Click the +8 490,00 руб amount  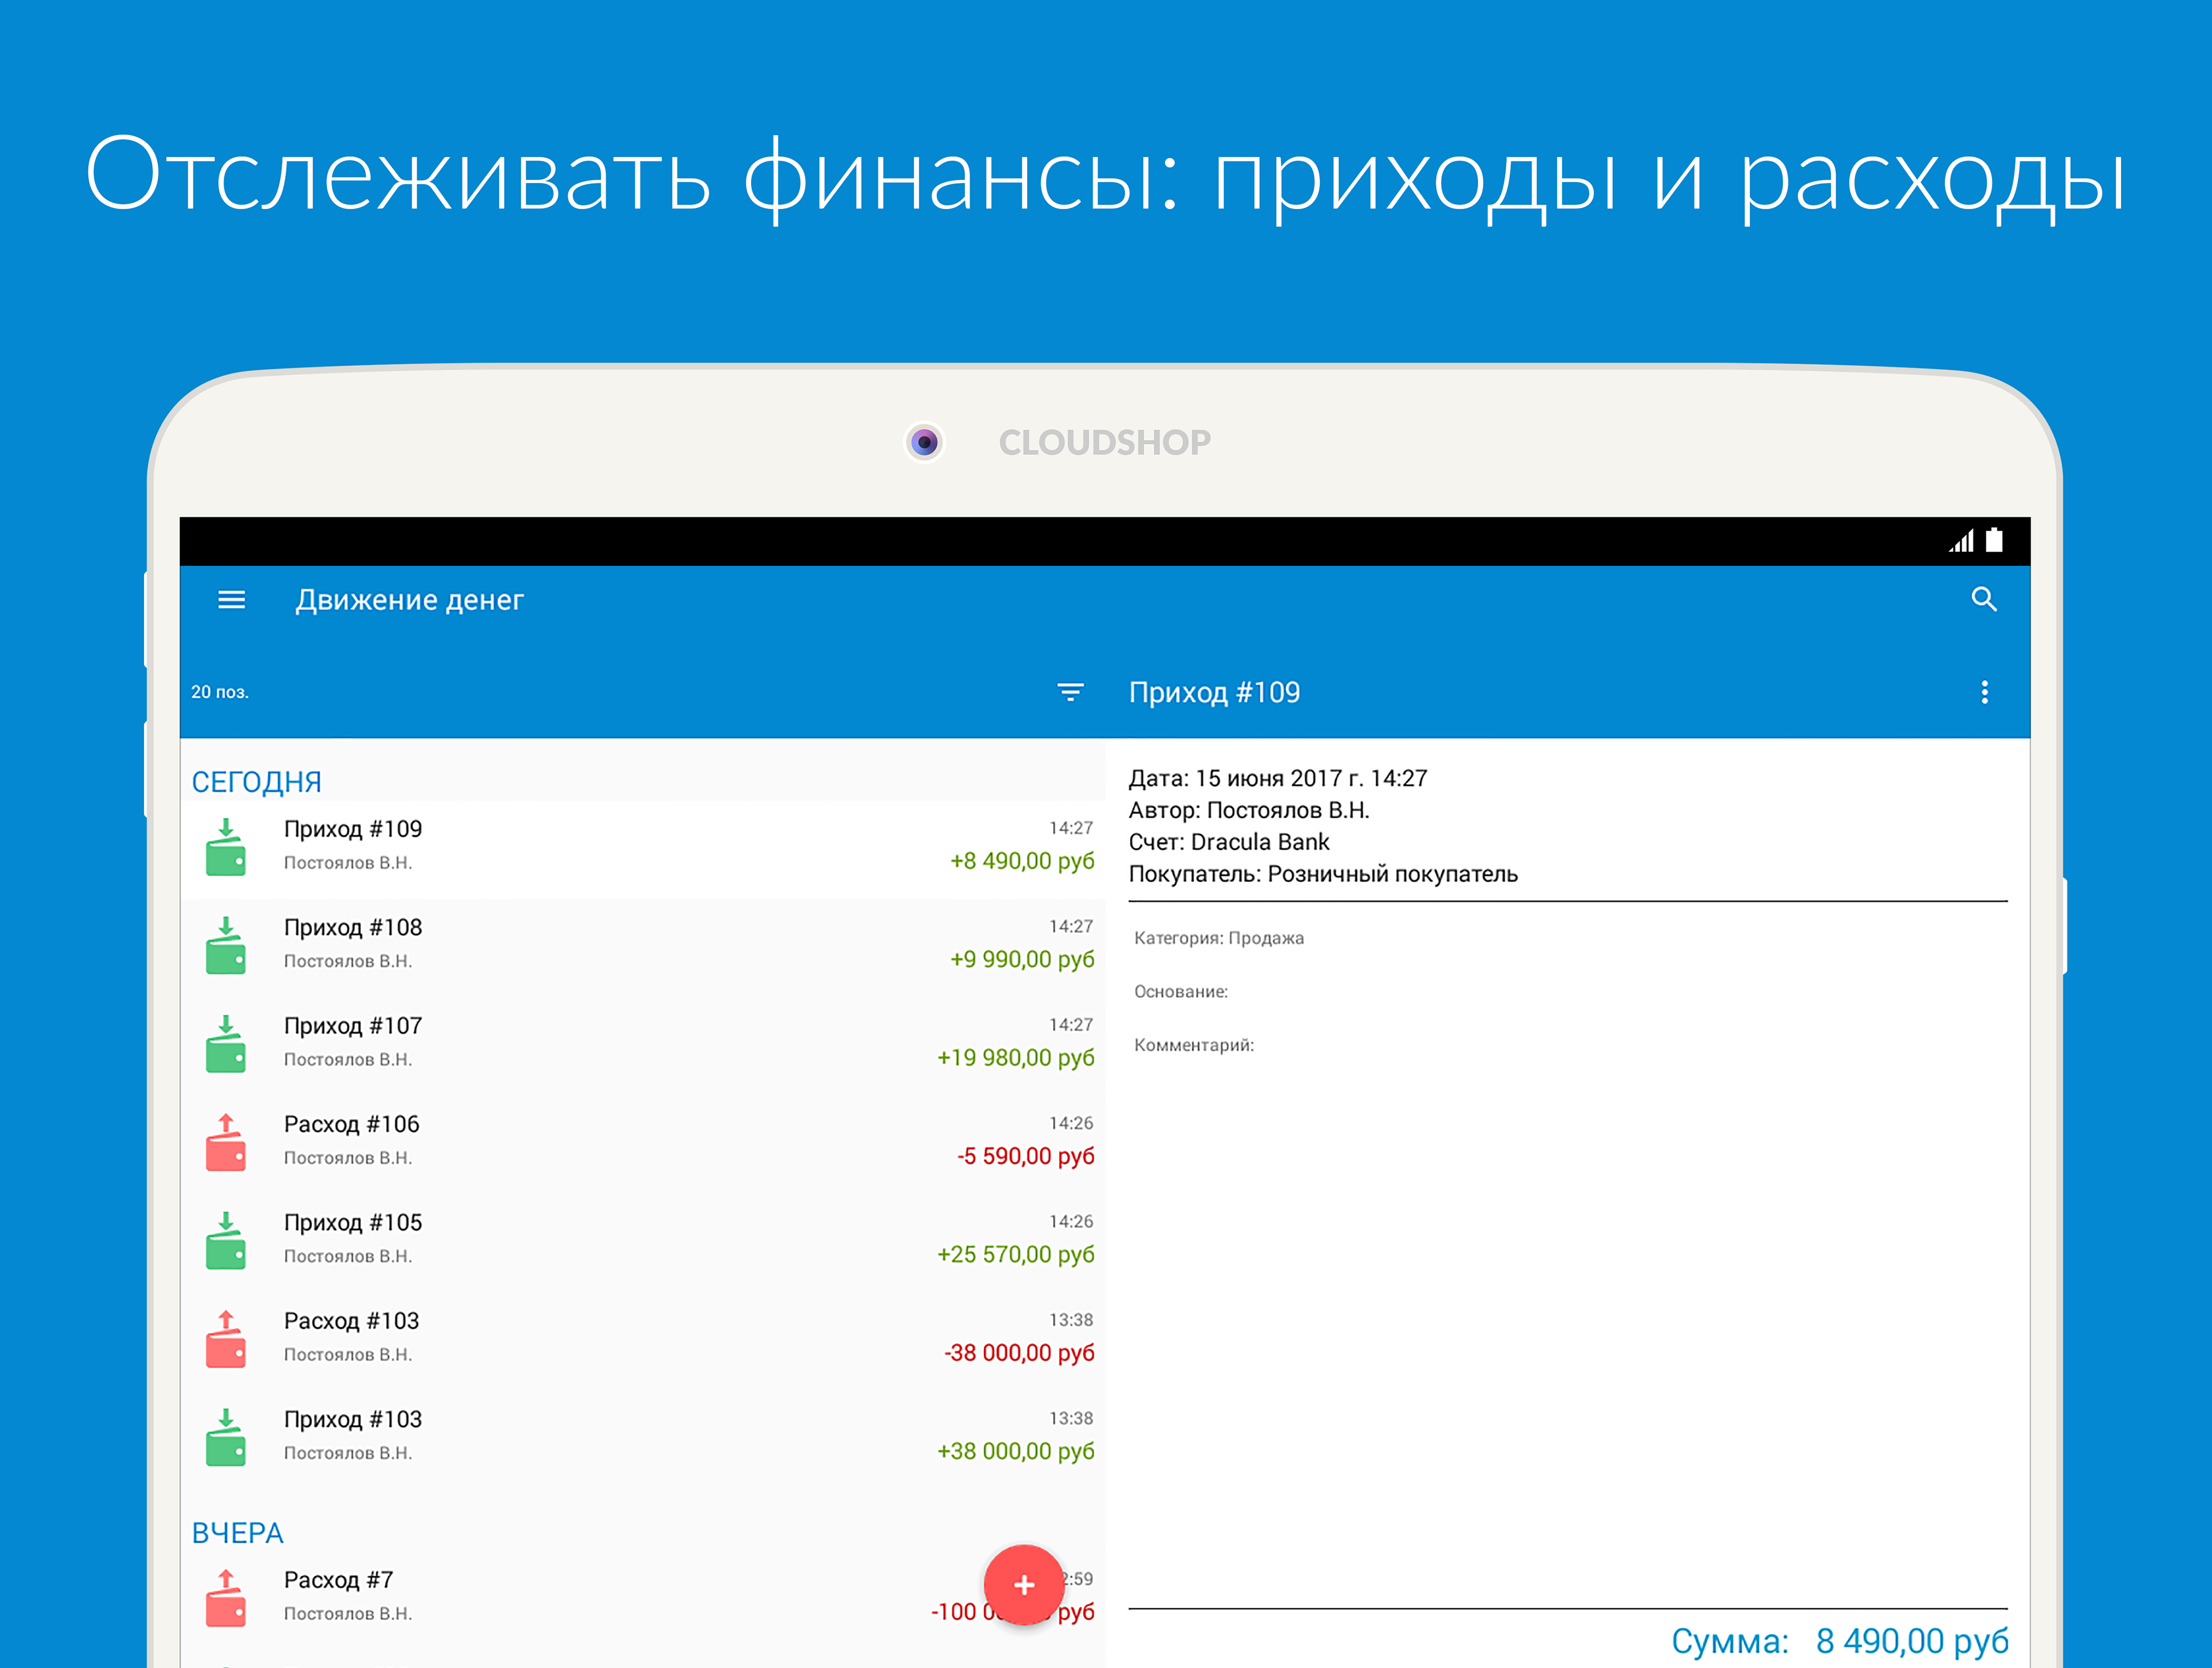pos(1021,862)
